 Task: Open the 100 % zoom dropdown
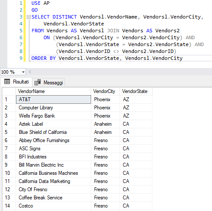tap(23, 72)
